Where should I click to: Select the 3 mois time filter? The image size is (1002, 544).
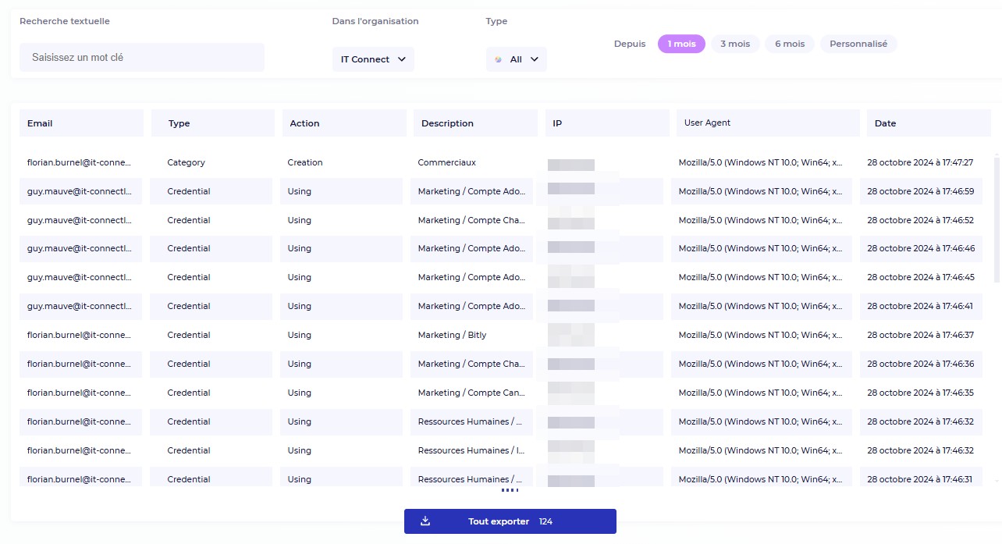click(734, 44)
